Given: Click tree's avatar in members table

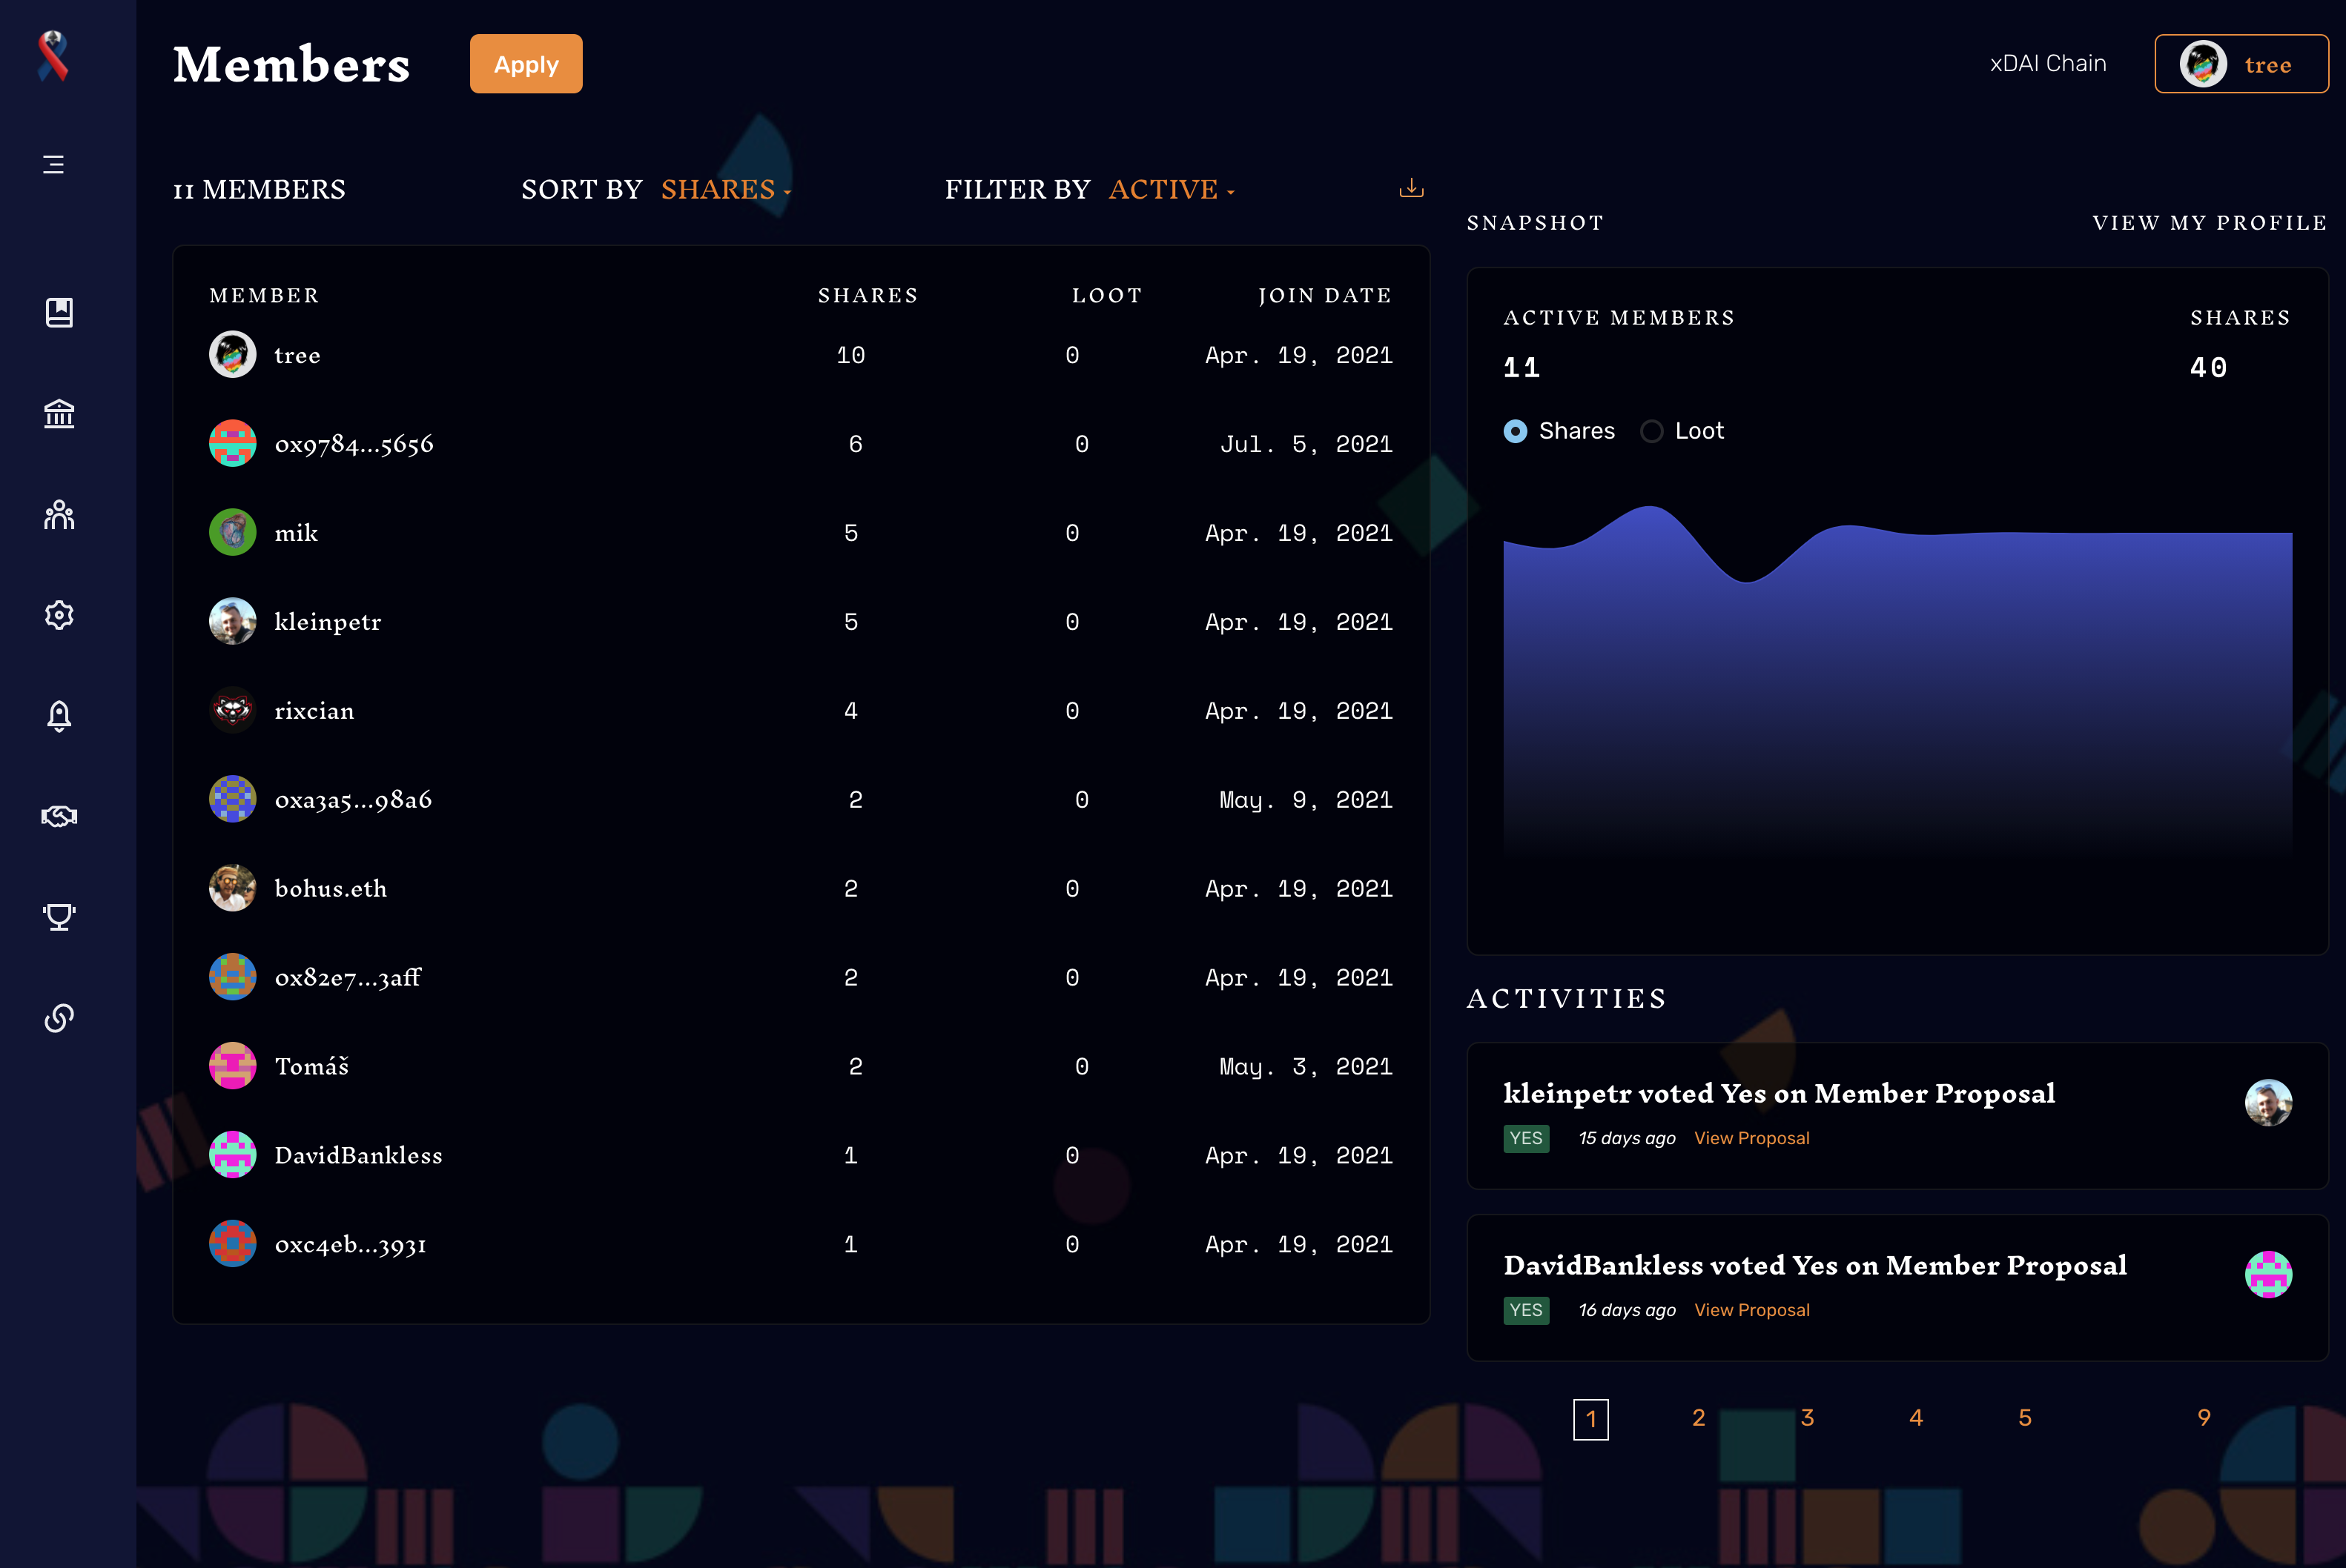Looking at the screenshot, I should 232,354.
